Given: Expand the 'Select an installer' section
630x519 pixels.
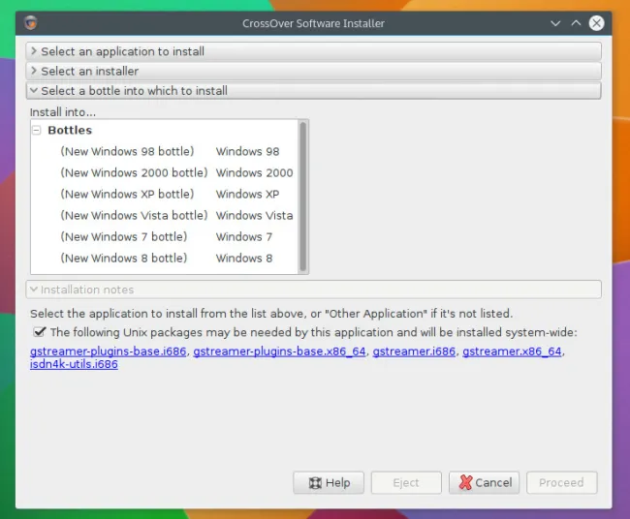Looking at the screenshot, I should (x=313, y=71).
